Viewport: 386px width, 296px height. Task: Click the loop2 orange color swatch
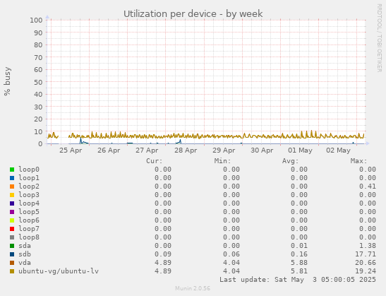pos(12,187)
